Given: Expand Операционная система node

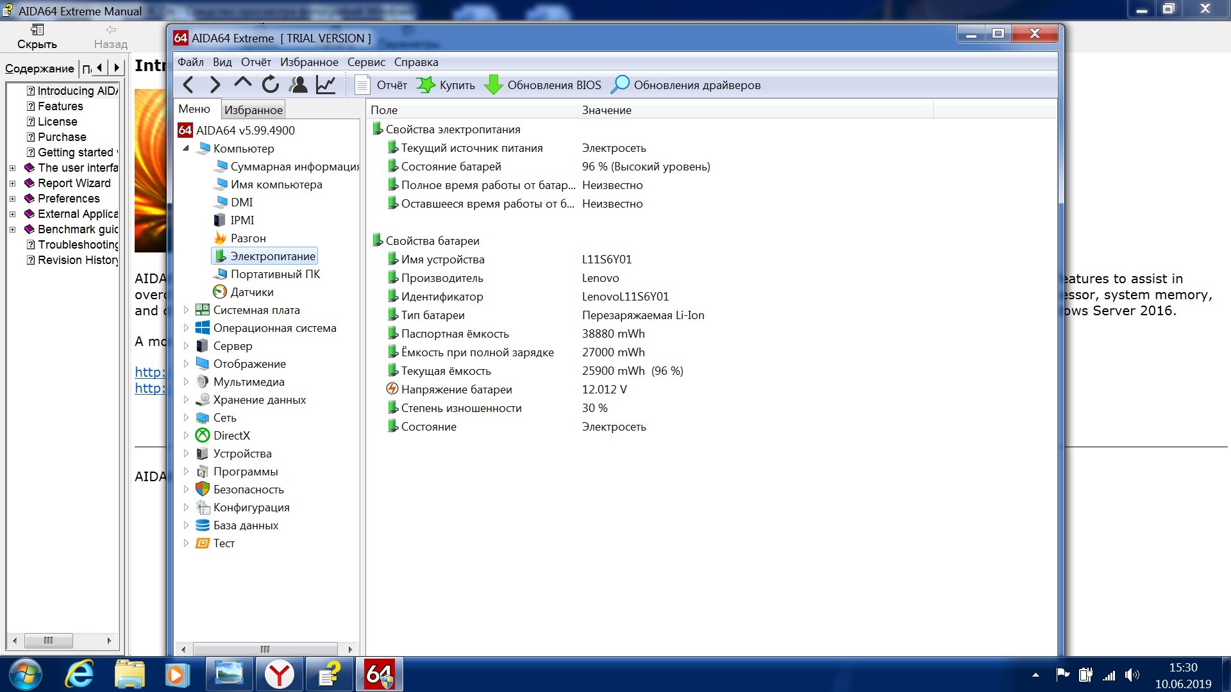Looking at the screenshot, I should pyautogui.click(x=186, y=327).
